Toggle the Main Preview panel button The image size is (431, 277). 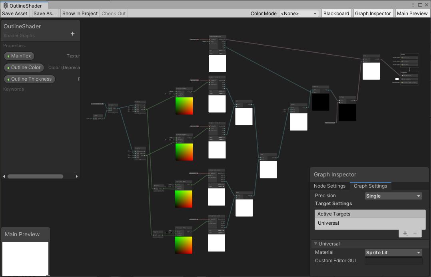(412, 13)
